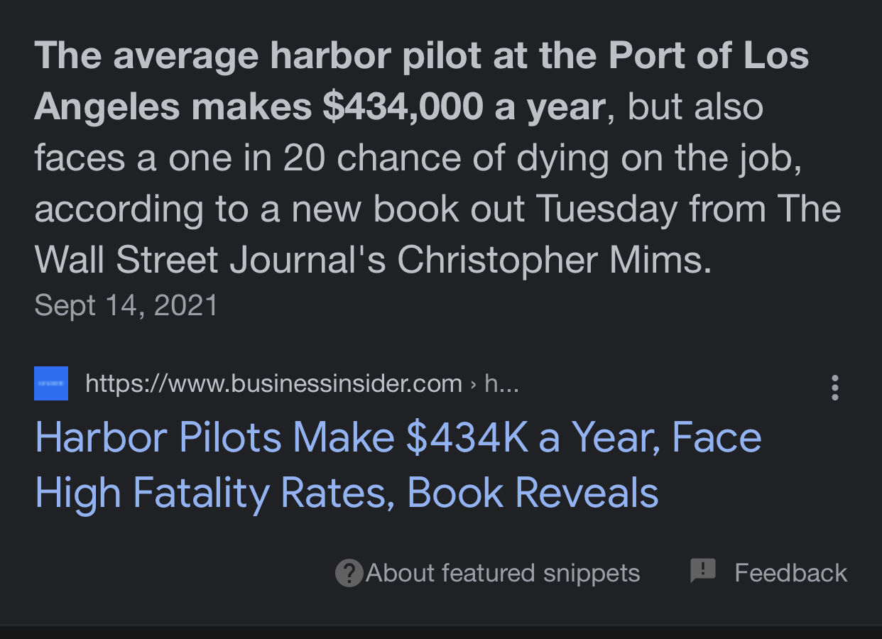The width and height of the screenshot is (882, 639).
Task: Click the truncated 'h...' breadcrumb path
Action: (x=501, y=384)
